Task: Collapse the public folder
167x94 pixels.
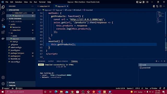Action: tap(13, 24)
